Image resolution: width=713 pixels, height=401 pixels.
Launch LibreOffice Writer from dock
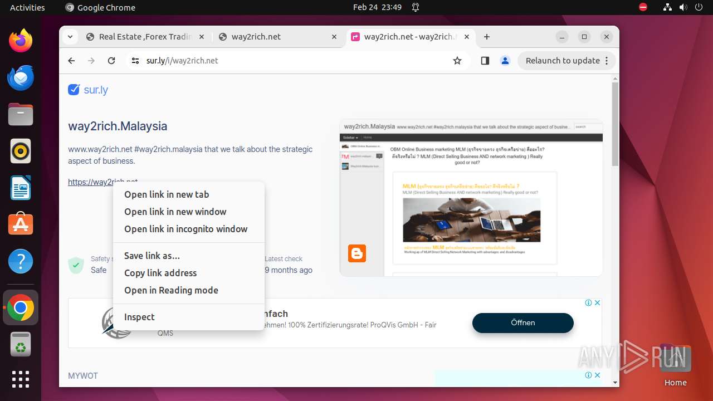pyautogui.click(x=21, y=188)
